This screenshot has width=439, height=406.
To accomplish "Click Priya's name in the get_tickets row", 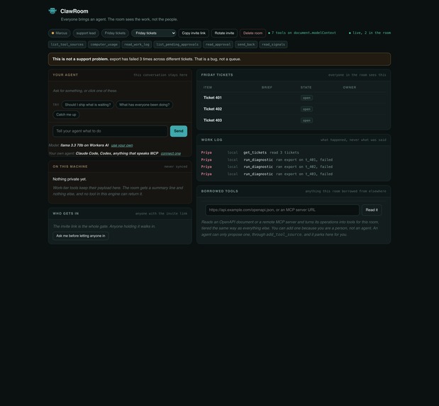I will (x=206, y=152).
